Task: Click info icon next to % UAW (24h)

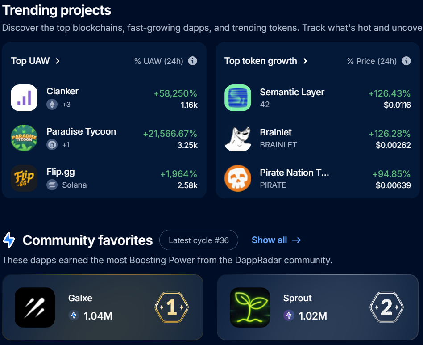Action: (193, 61)
